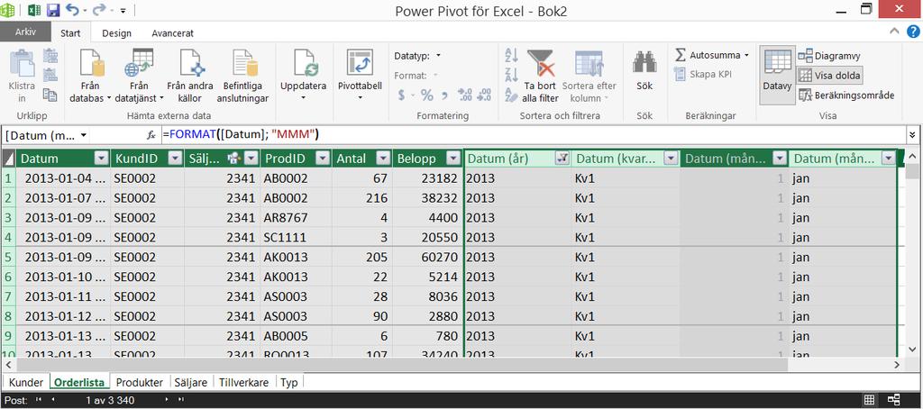Click the grid view status icon
The height and width of the screenshot is (409, 923).
[870, 400]
